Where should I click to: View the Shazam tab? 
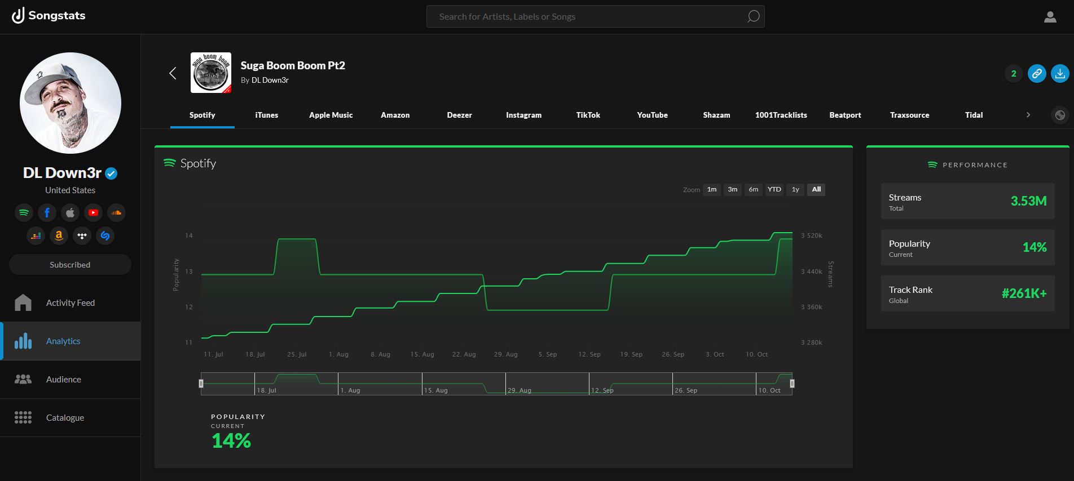(717, 115)
